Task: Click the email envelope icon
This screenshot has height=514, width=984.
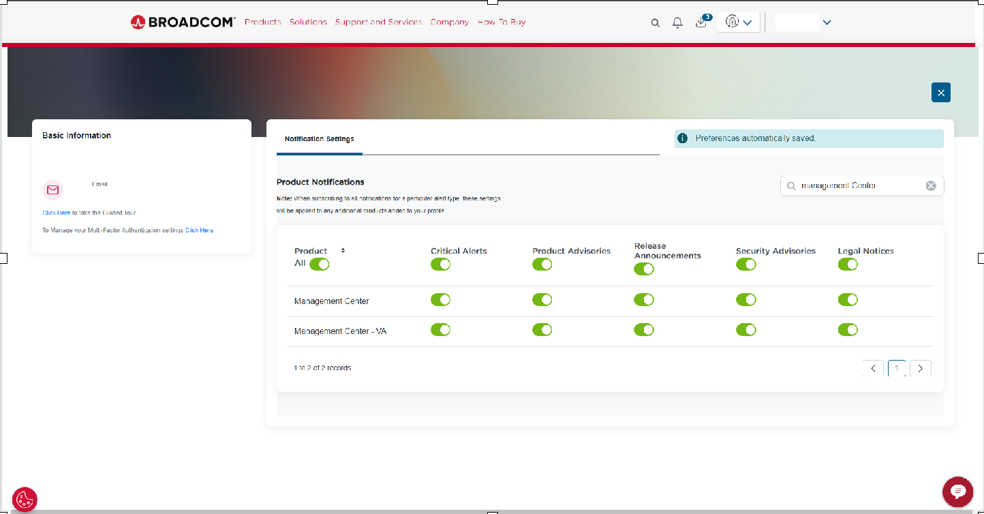Action: [x=53, y=190]
